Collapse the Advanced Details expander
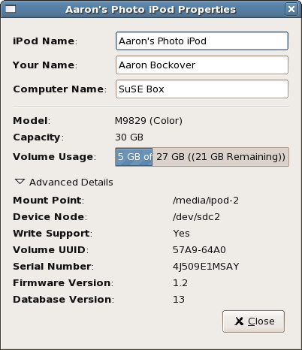The width and height of the screenshot is (302, 350). 64,183
